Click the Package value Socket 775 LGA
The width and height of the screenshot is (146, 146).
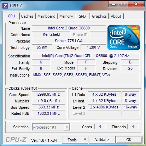tap(69, 41)
